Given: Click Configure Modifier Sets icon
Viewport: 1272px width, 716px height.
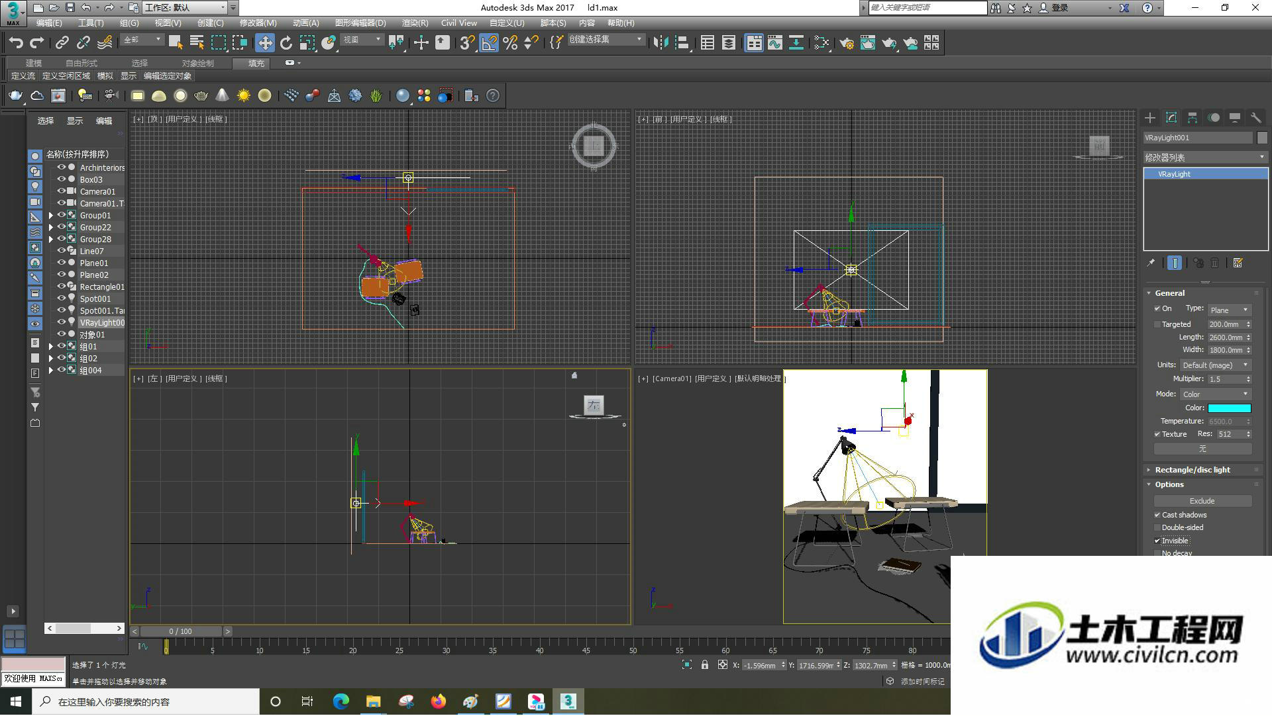Looking at the screenshot, I should [x=1238, y=263].
